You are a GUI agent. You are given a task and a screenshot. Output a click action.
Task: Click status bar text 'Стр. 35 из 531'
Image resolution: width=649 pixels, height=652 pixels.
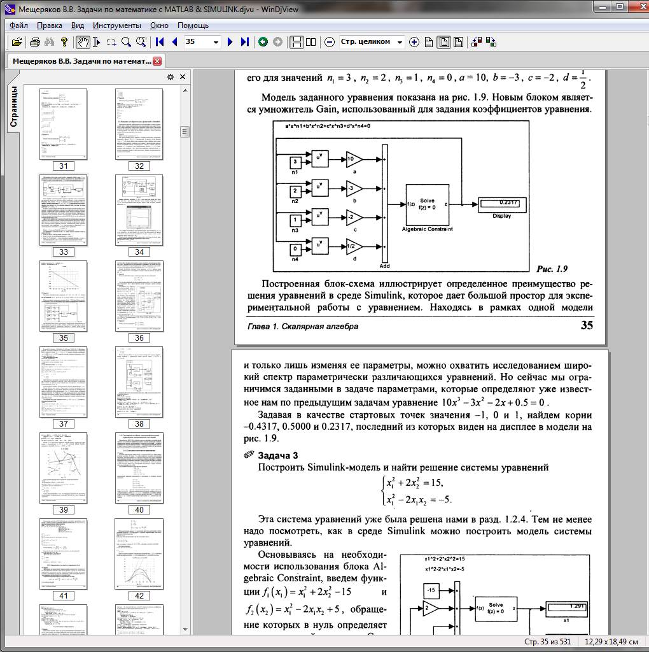pos(547,642)
